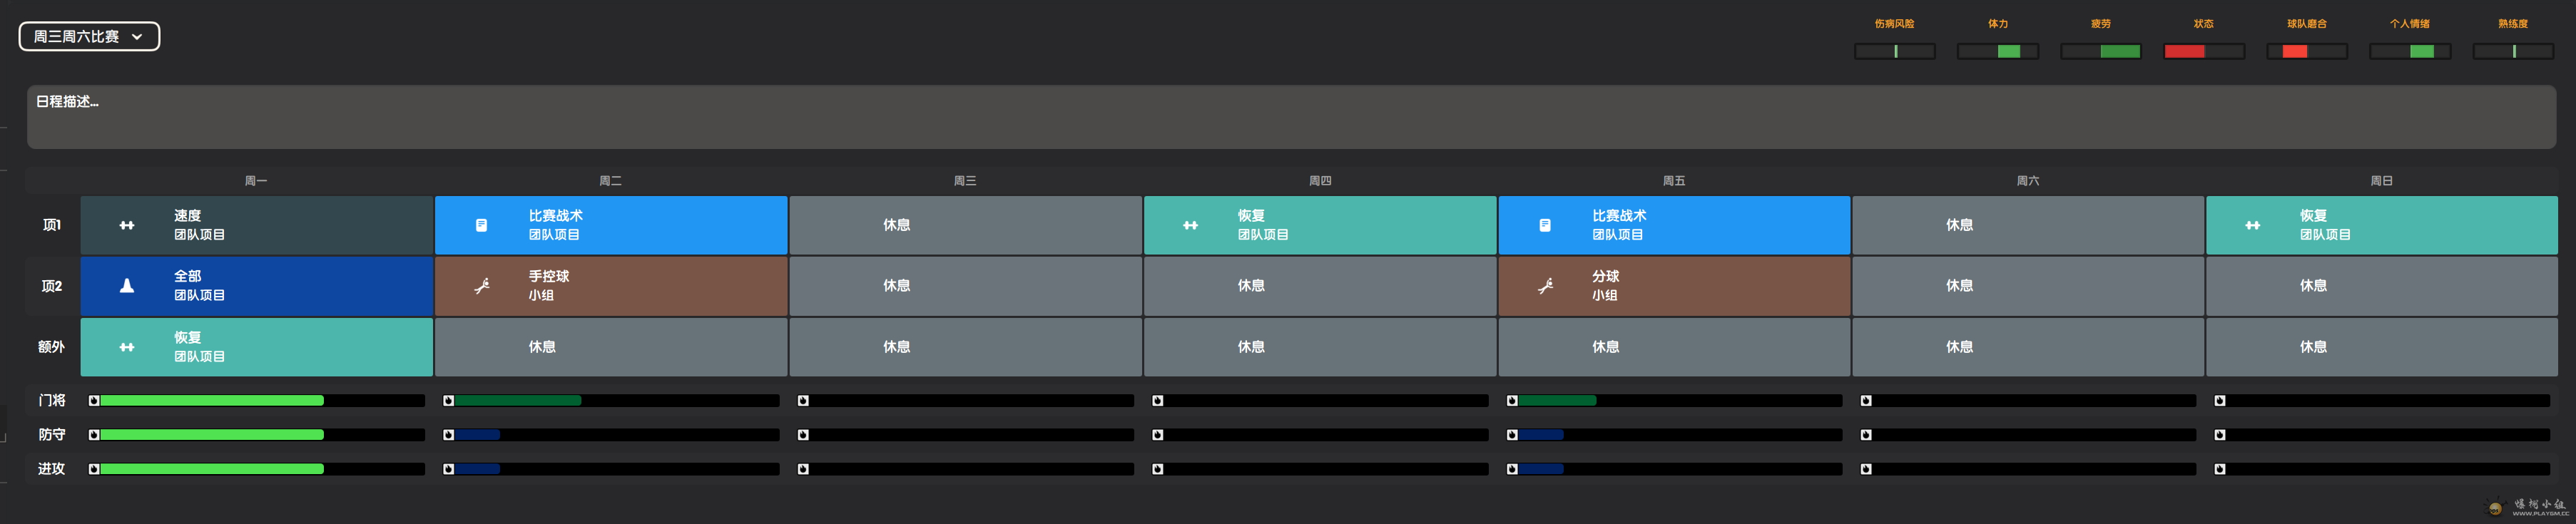
Task: Click the recovery icon in Sunday's 恢复 session
Action: click(2253, 225)
